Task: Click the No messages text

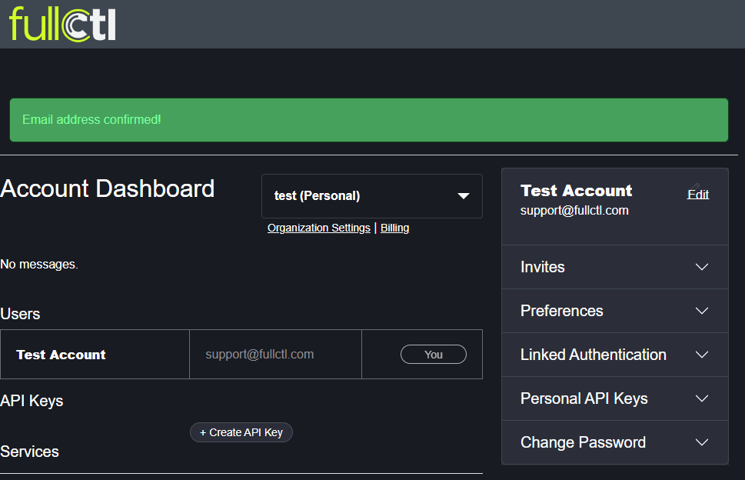Action: coord(39,265)
